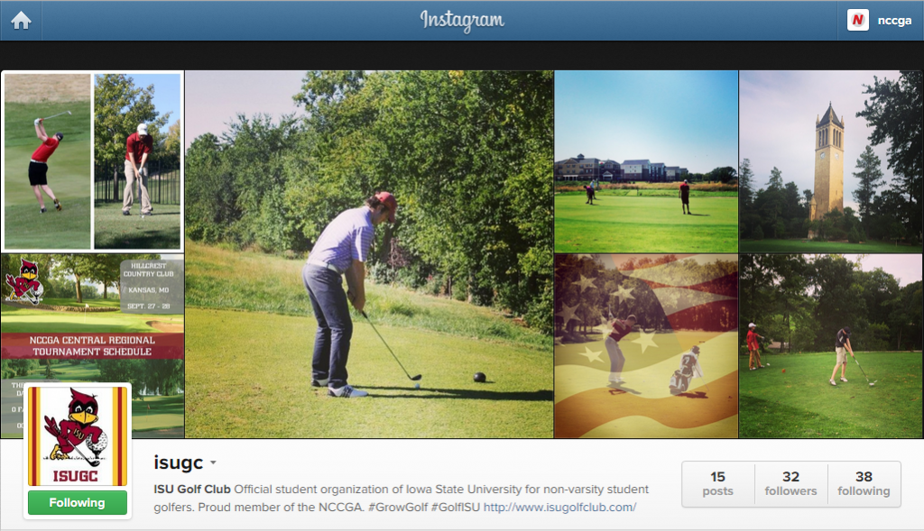The width and height of the screenshot is (924, 531).
Task: Open photo of two golfers on tee box
Action: coord(831,346)
